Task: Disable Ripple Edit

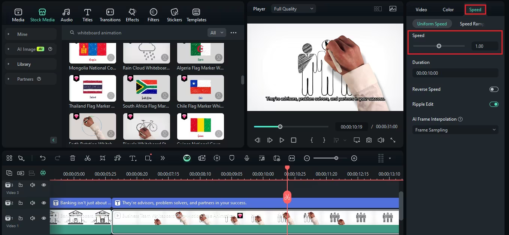Action: click(x=494, y=104)
